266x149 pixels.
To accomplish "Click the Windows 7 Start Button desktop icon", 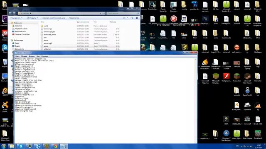I will tap(226, 135).
